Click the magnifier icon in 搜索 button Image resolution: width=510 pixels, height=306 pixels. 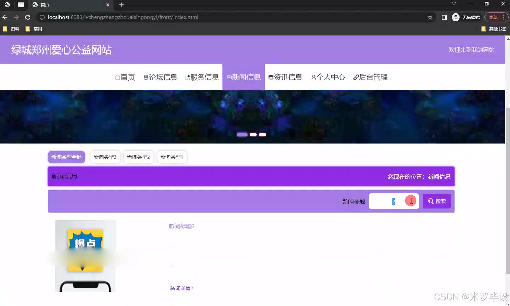(x=430, y=201)
